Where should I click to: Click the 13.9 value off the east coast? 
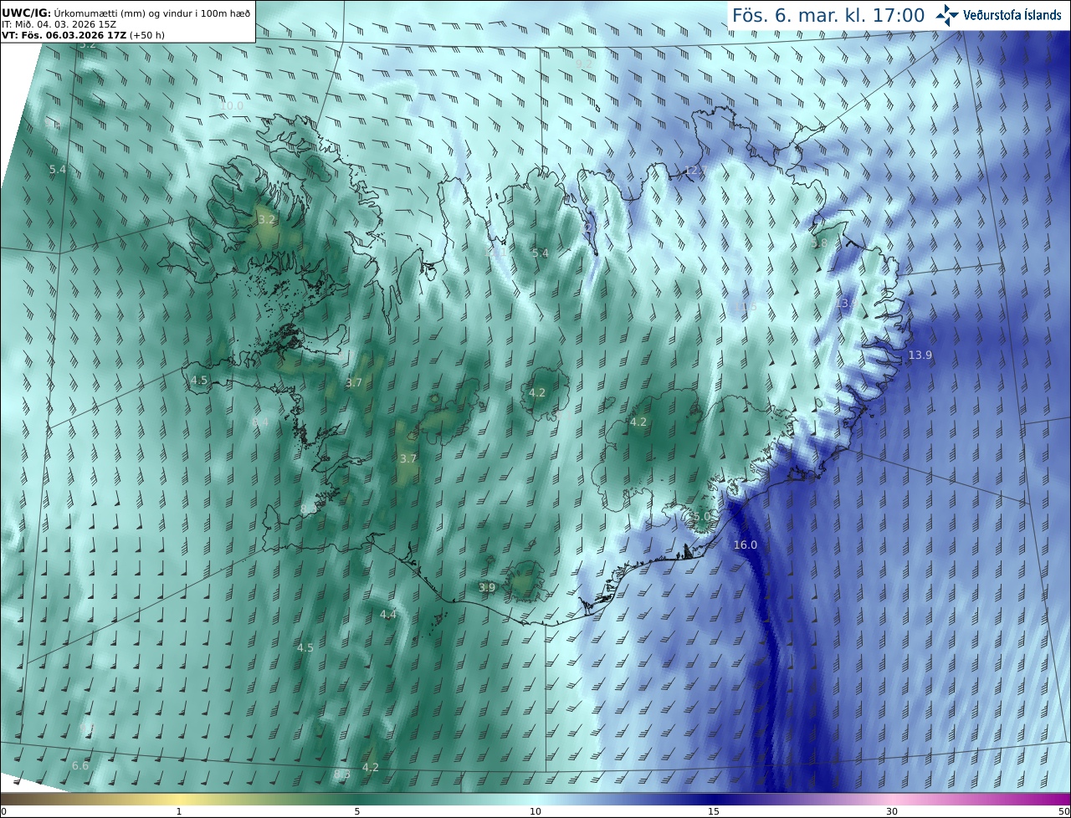pyautogui.click(x=920, y=355)
